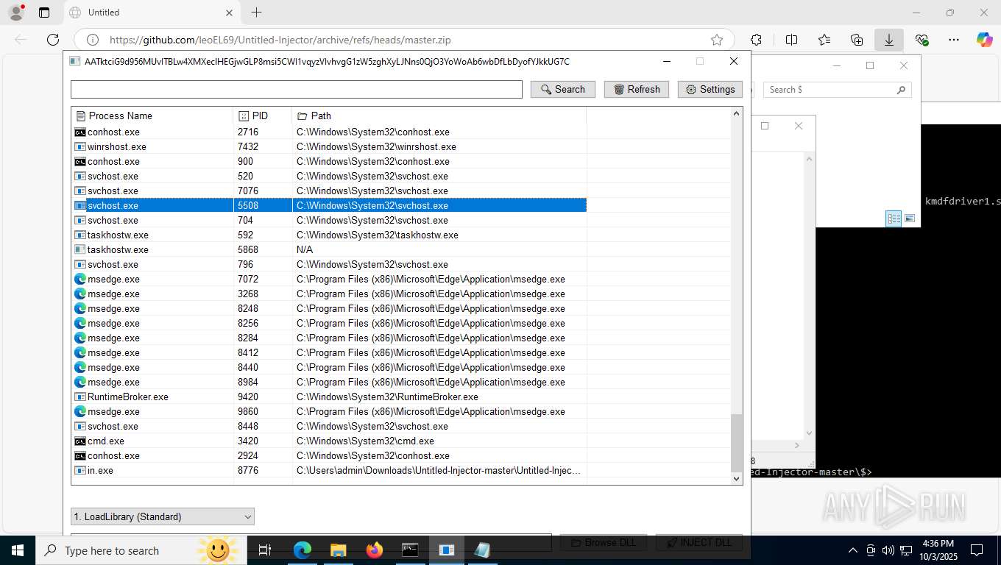Select conhost.exe row with PID 900
Screen dimensions: 1001x565
pos(329,161)
